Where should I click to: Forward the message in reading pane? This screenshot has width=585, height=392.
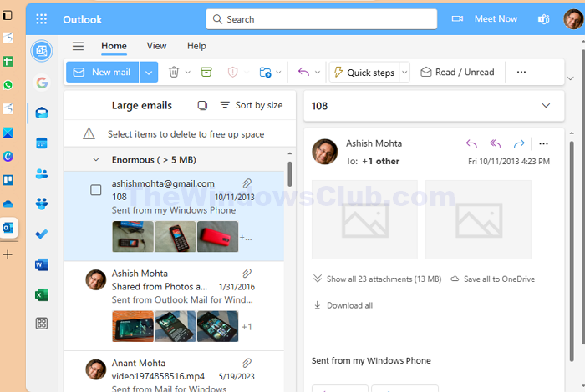tap(519, 143)
